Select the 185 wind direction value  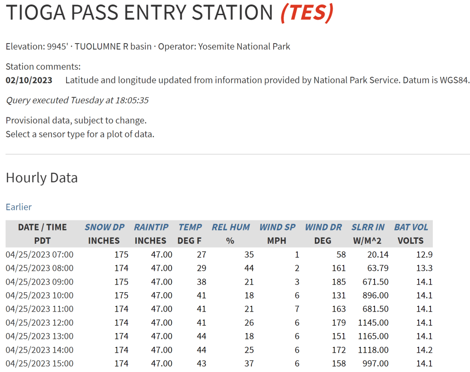(339, 282)
